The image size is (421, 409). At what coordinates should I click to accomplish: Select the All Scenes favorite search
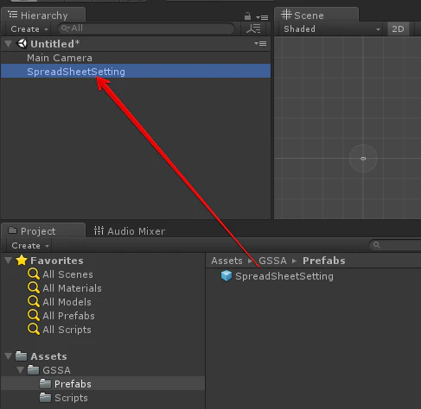click(x=67, y=274)
